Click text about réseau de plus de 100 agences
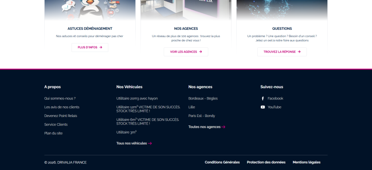 click(x=186, y=39)
